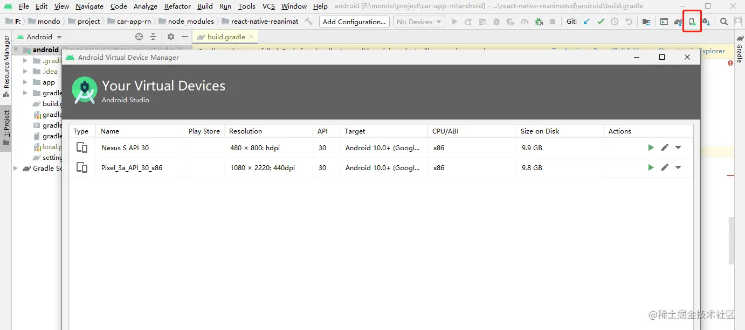
Task: Open the Gradle tool window tab
Action: (x=740, y=49)
